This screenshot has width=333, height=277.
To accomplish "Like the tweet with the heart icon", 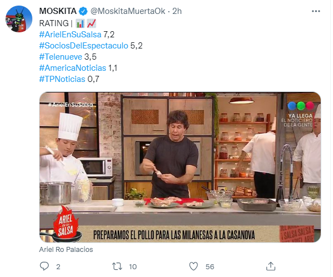I will click(193, 266).
